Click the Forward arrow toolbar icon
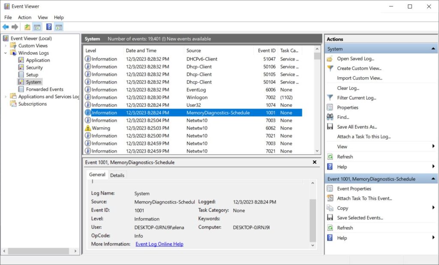This screenshot has height=265, width=439. 15,27
